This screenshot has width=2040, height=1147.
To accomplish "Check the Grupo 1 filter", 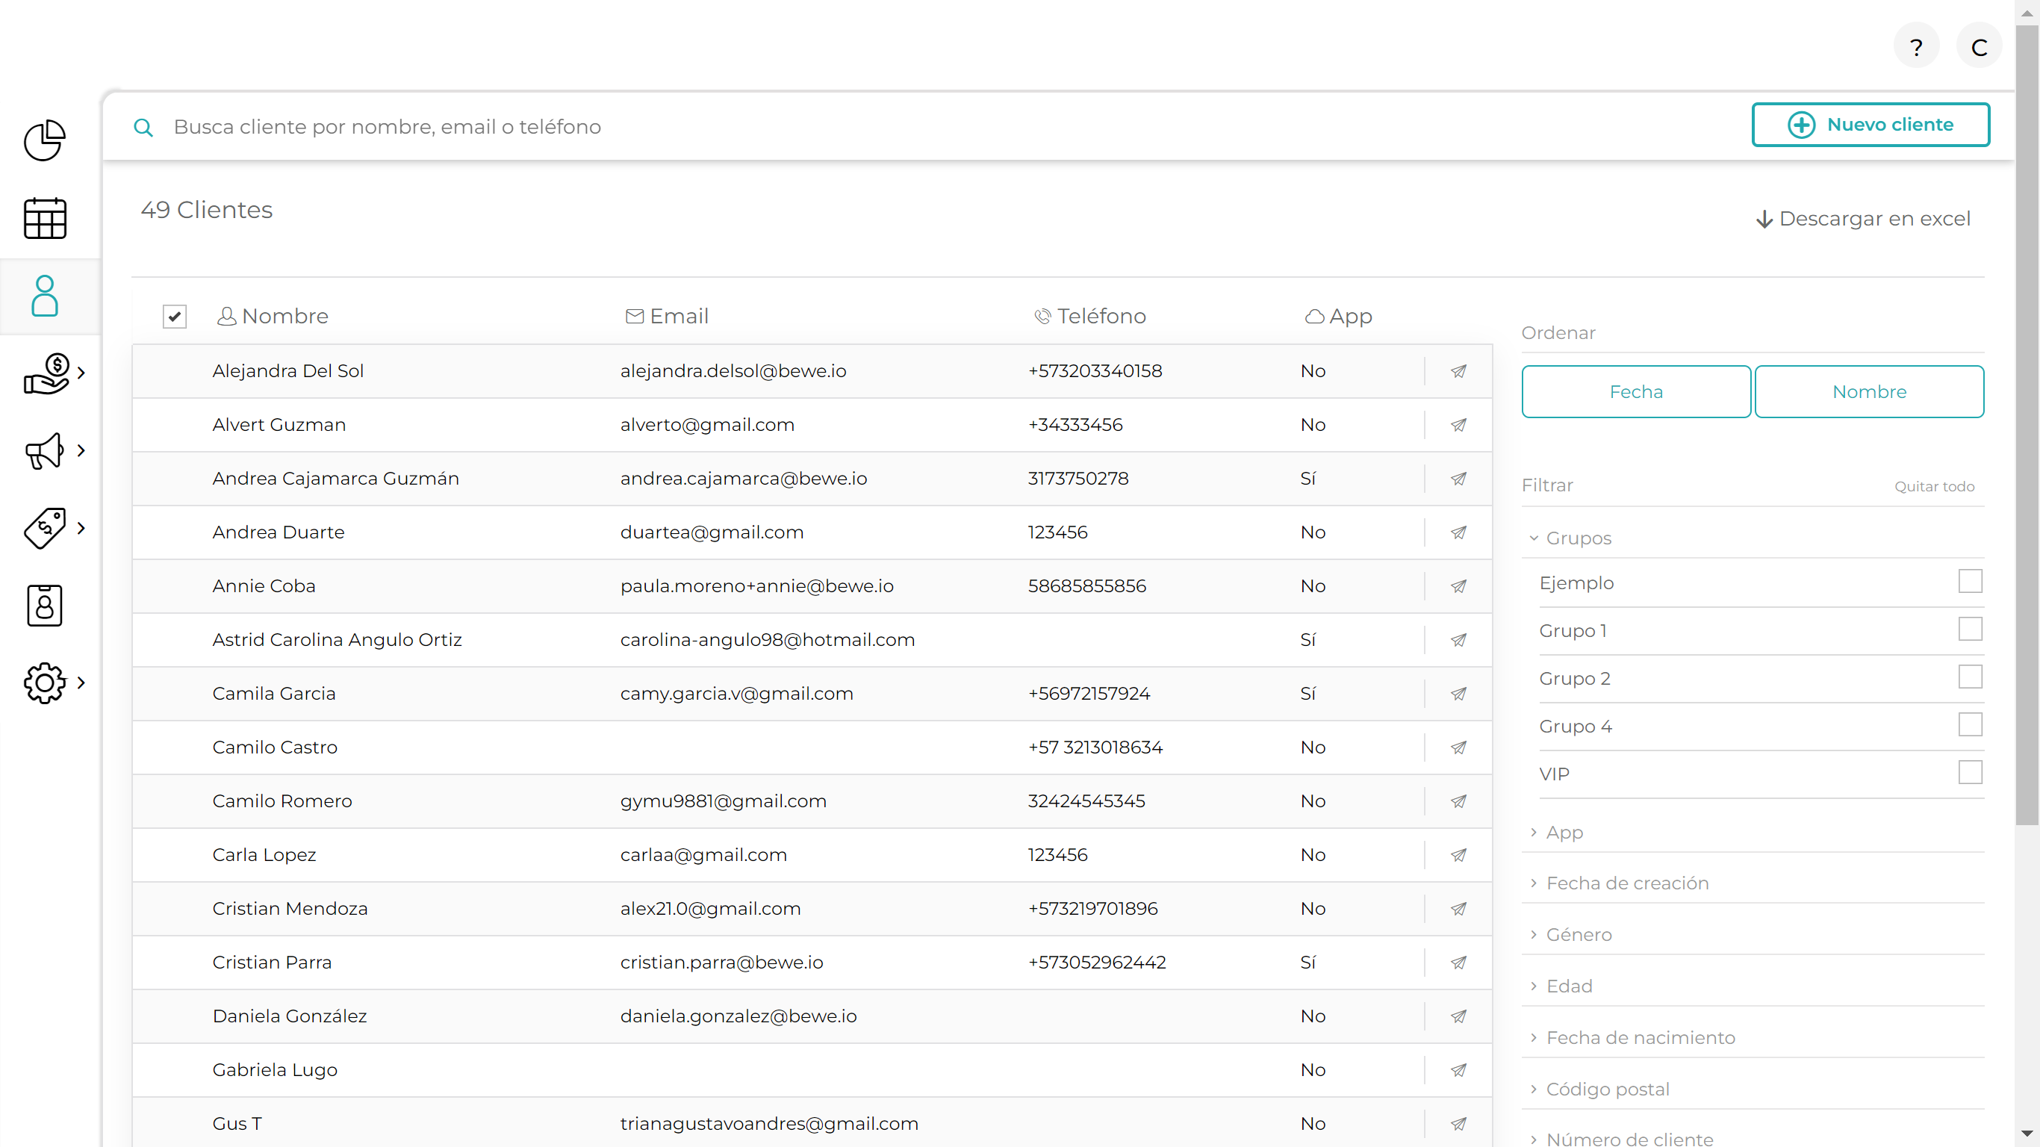I will pos(1970,629).
